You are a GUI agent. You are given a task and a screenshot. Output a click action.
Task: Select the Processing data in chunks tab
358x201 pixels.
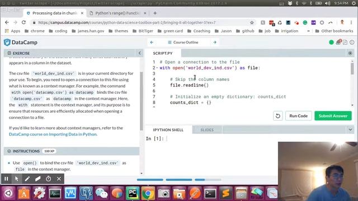pyautogui.click(x=55, y=13)
